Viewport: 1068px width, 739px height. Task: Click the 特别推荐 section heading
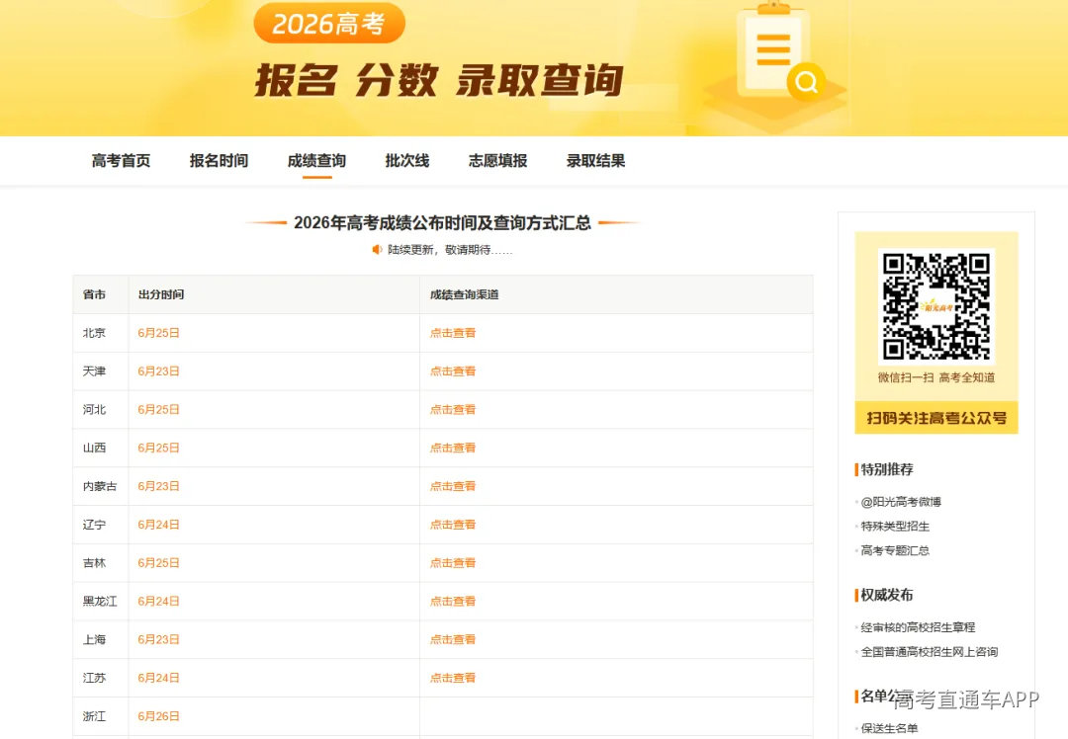[x=886, y=469]
